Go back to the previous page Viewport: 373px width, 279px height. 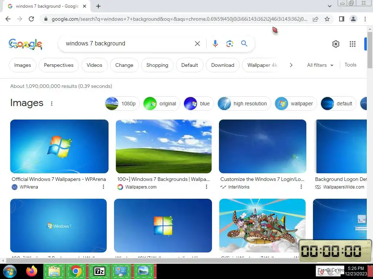coord(8,19)
